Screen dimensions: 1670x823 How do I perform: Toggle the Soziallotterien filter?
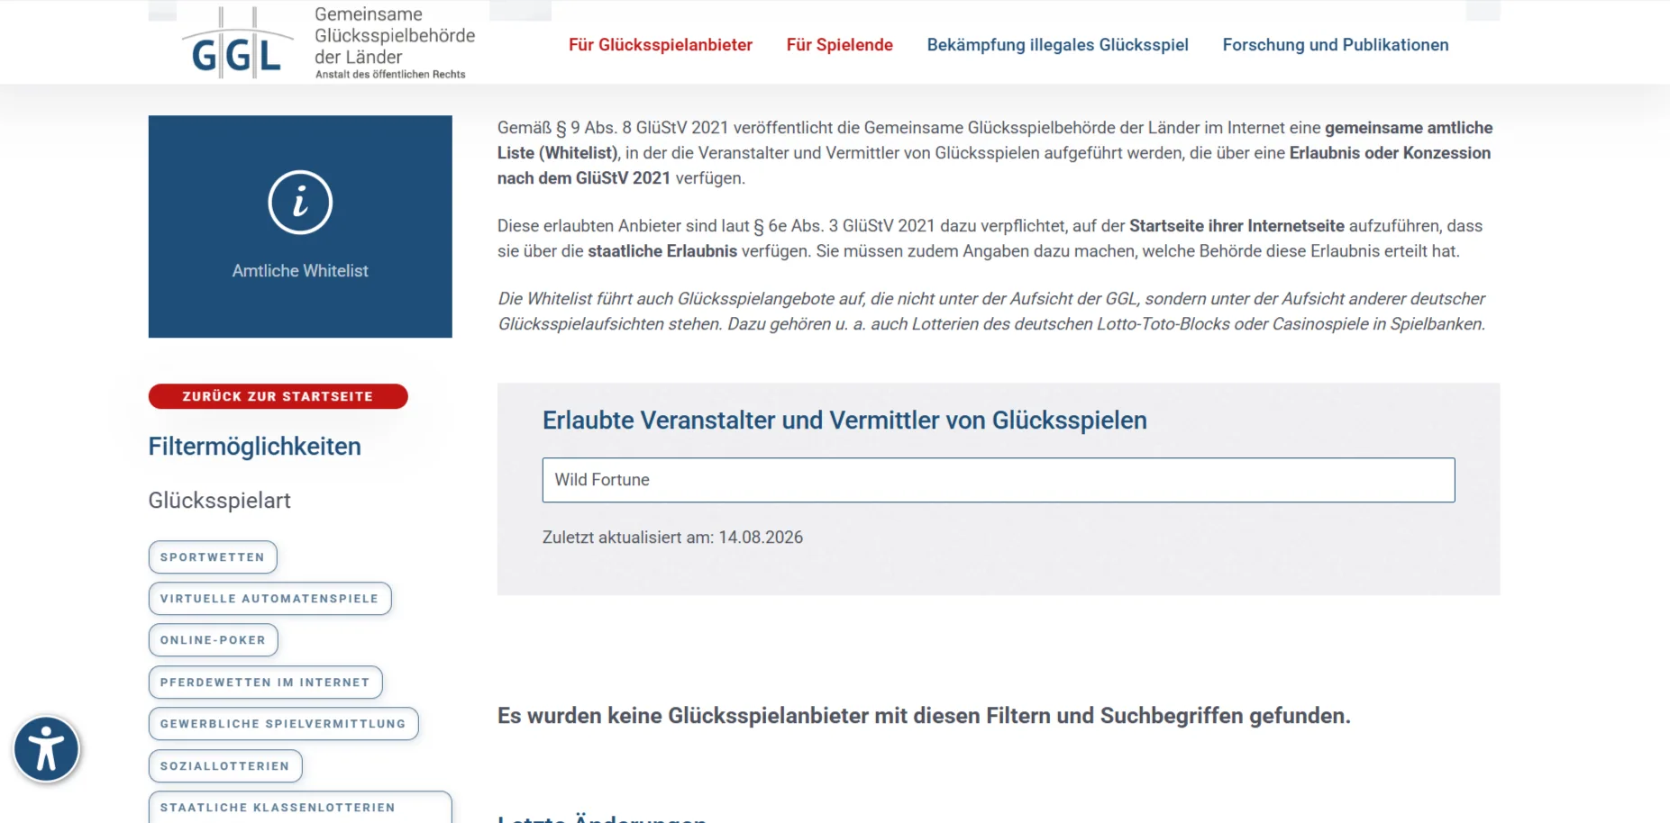(x=225, y=766)
